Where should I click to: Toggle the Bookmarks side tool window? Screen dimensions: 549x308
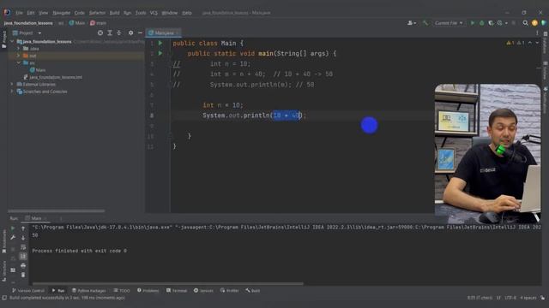point(3,241)
